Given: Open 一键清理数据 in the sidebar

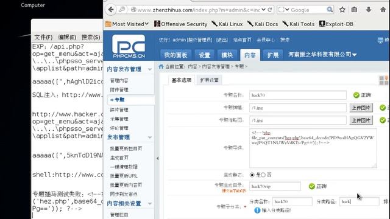Looking at the screenshot, I should tap(124, 167).
